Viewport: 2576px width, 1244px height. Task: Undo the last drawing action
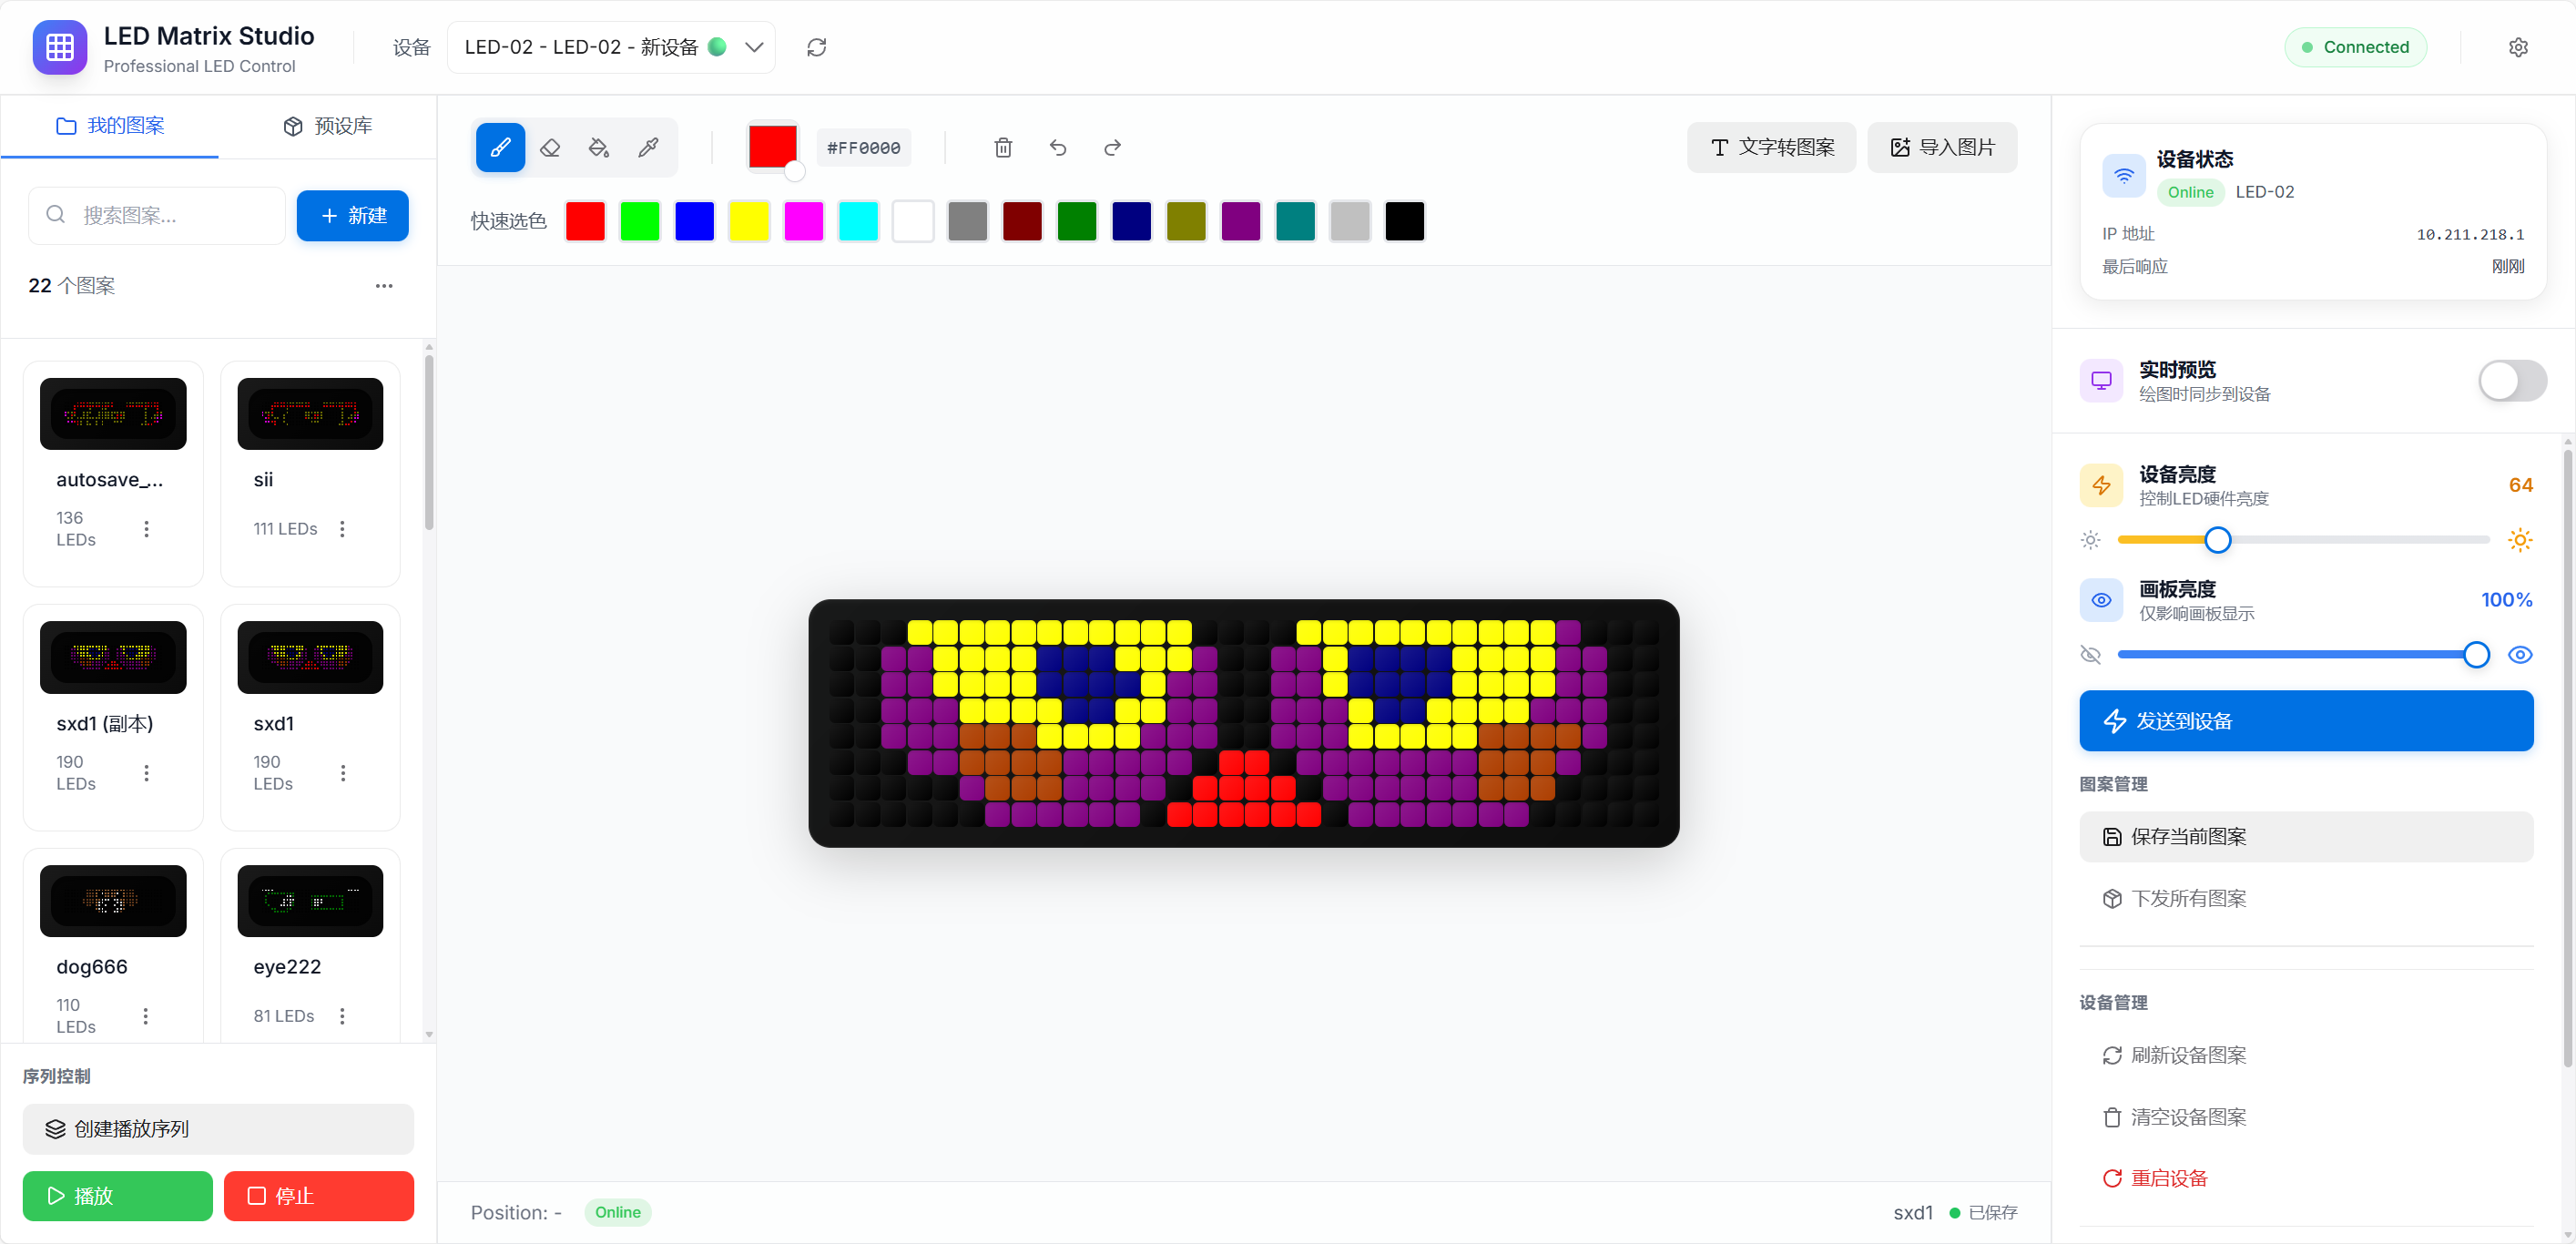(1057, 147)
